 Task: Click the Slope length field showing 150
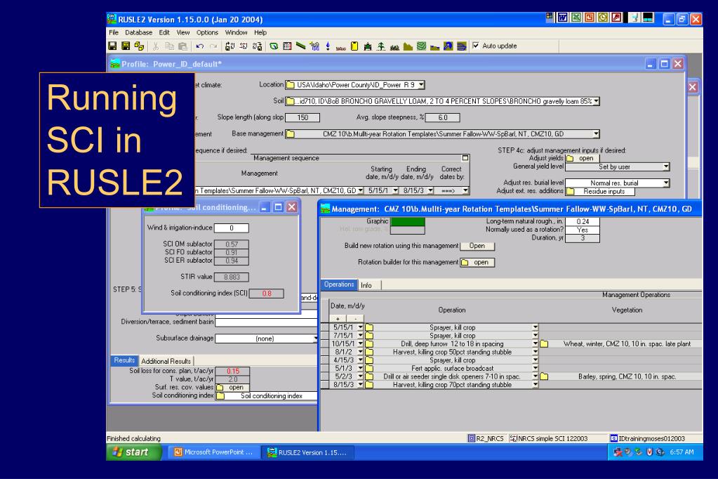303,118
